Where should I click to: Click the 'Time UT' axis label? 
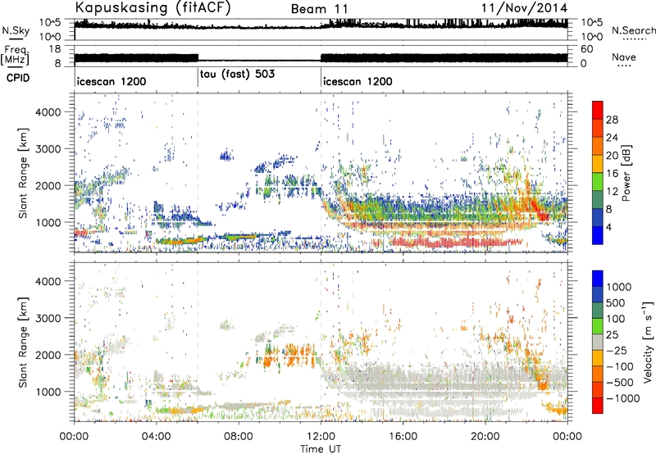click(321, 448)
